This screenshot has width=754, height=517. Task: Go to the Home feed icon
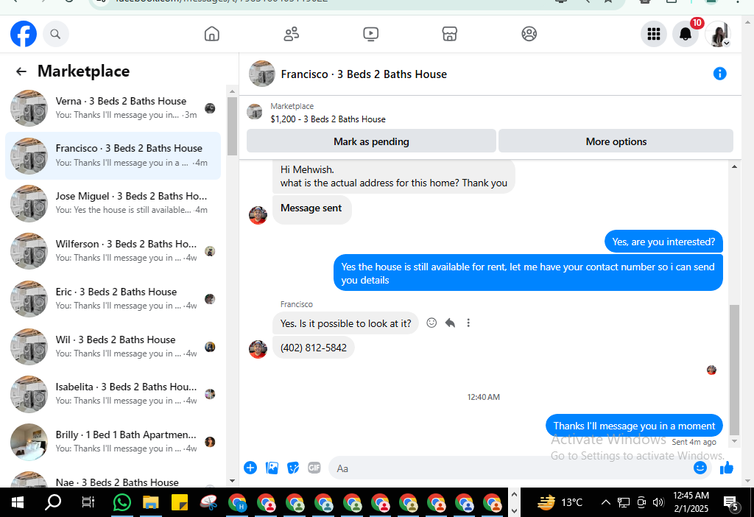click(x=211, y=34)
